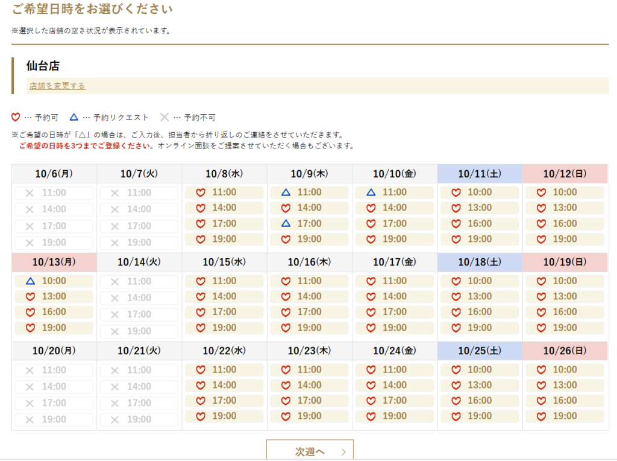
Task: Click heart icon for 10/26 16:00
Action: coord(542,401)
